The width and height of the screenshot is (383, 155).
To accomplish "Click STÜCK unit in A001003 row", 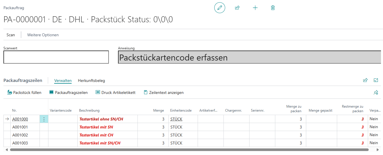I will [x=176, y=143].
